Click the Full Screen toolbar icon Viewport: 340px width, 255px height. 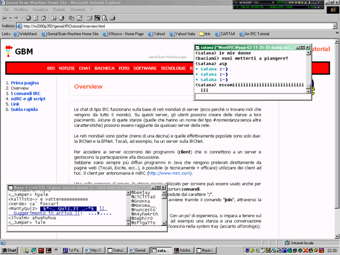point(79,18)
